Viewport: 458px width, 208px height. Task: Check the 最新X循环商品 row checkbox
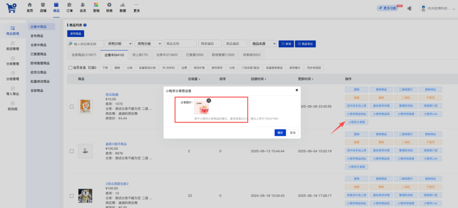click(71, 151)
